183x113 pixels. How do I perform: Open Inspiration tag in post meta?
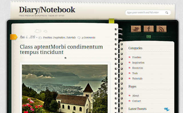point(59,38)
